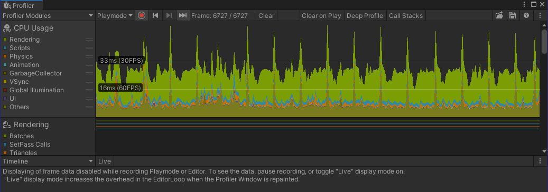
Task: Open the toolbar kebab options menu
Action: [x=540, y=15]
